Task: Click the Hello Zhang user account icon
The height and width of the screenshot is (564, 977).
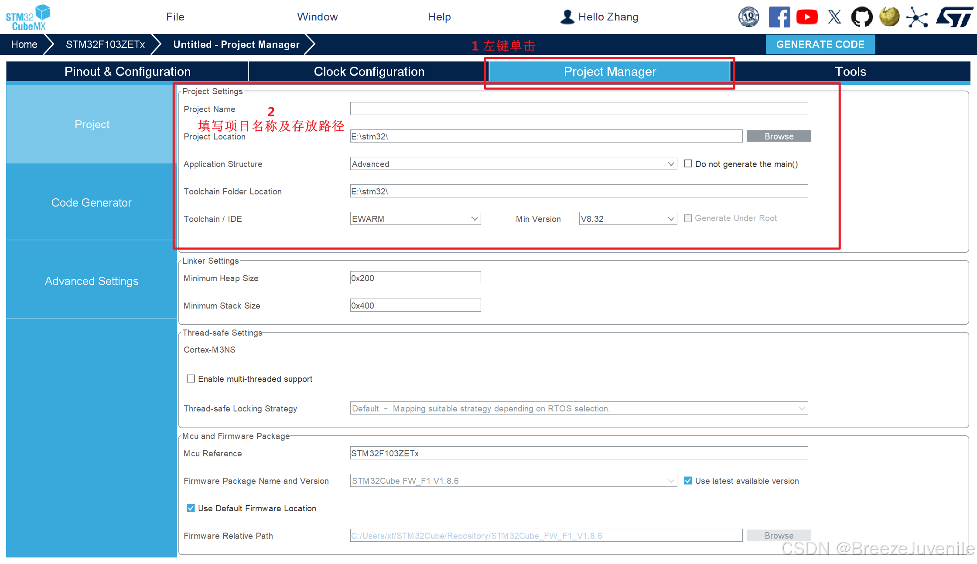Action: point(567,17)
